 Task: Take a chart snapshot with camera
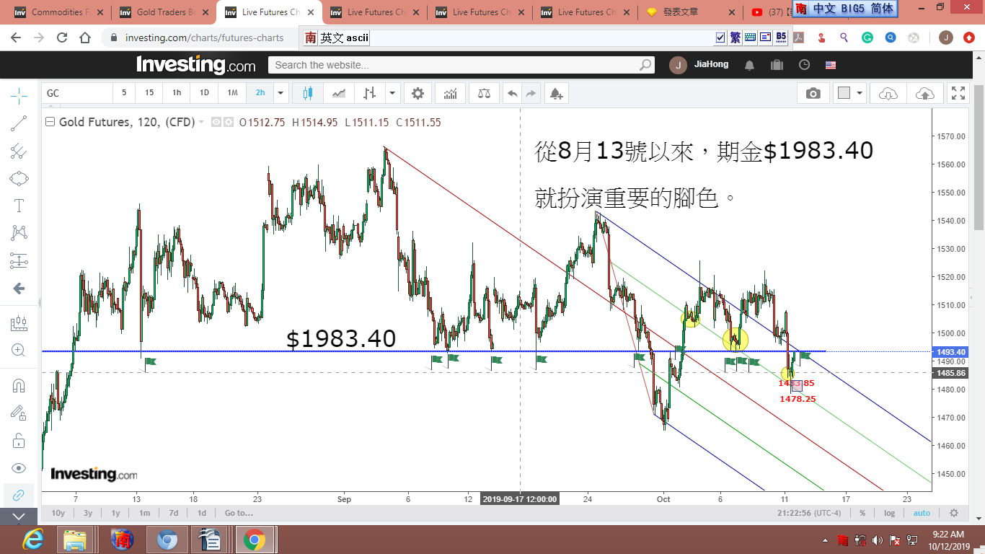pos(813,93)
